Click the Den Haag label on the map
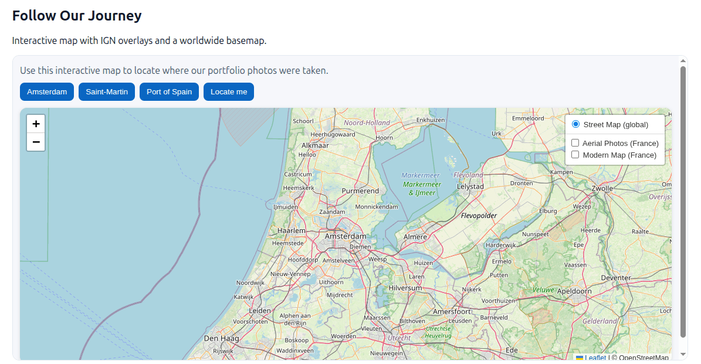The height and width of the screenshot is (364, 701). click(x=221, y=338)
